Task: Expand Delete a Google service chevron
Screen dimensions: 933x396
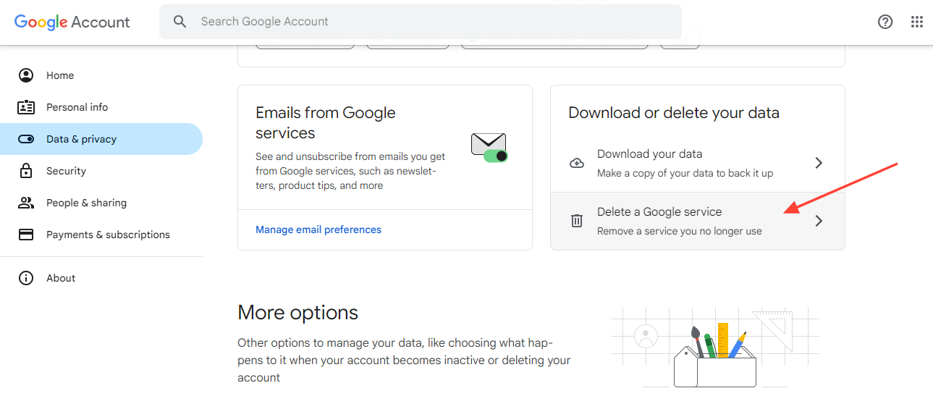Action: [x=819, y=221]
